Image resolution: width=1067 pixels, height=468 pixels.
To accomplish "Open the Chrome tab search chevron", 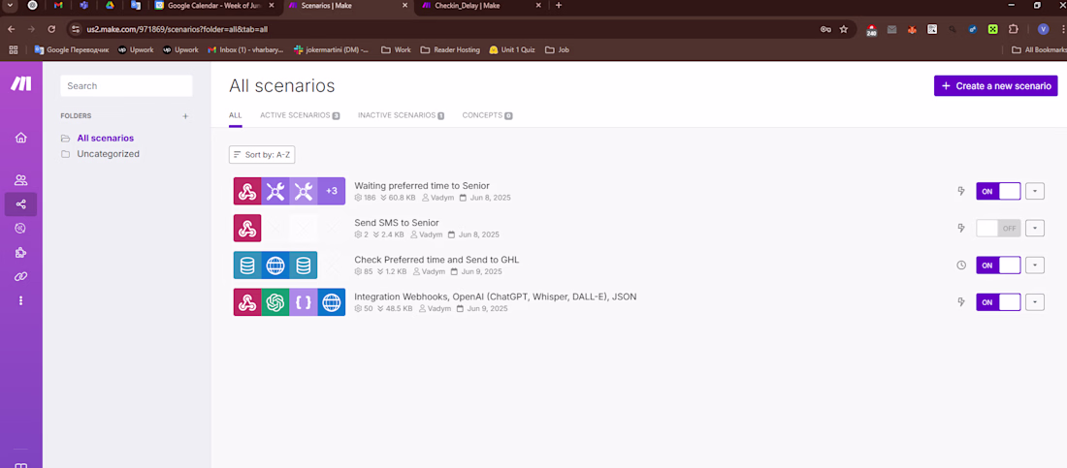I will pos(10,6).
